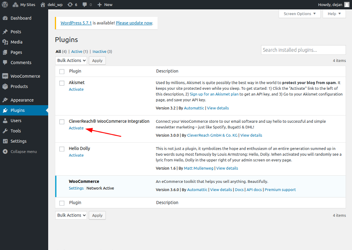Screen dimensions: 352x250
Task: Filter plugins by the Inactive tab
Action: point(99,51)
